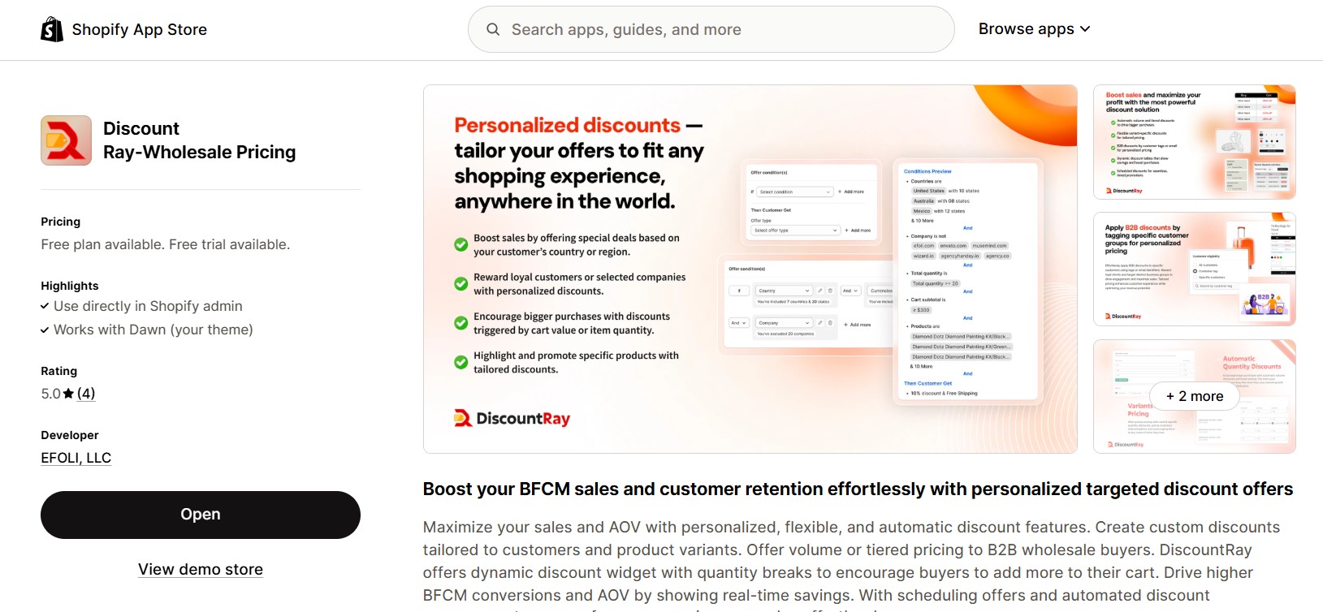The height and width of the screenshot is (612, 1323).
Task: Click the Shopify bag logo icon
Action: [52, 30]
